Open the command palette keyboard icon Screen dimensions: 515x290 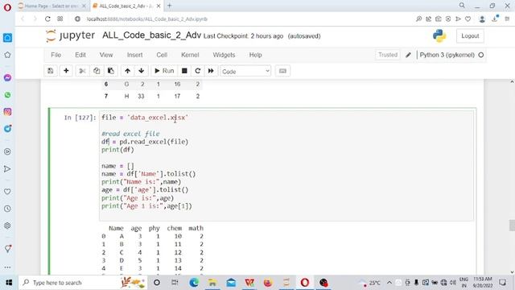click(282, 71)
